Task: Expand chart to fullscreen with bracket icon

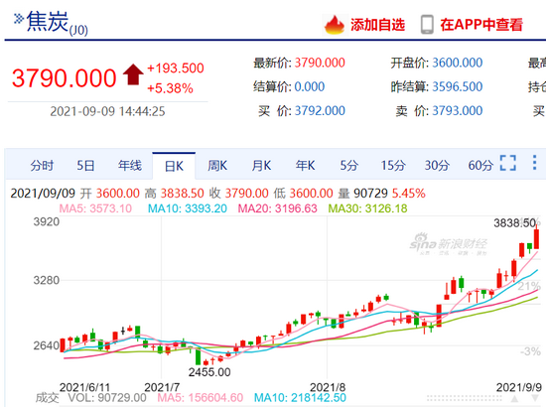Action: coord(507,163)
